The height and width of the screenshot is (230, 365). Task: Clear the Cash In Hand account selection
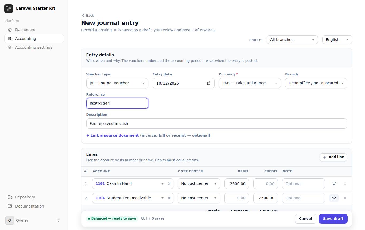(x=169, y=184)
